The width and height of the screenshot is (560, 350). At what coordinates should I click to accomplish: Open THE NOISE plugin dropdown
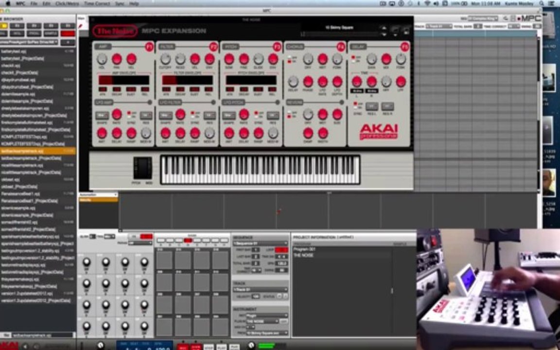pos(262,321)
